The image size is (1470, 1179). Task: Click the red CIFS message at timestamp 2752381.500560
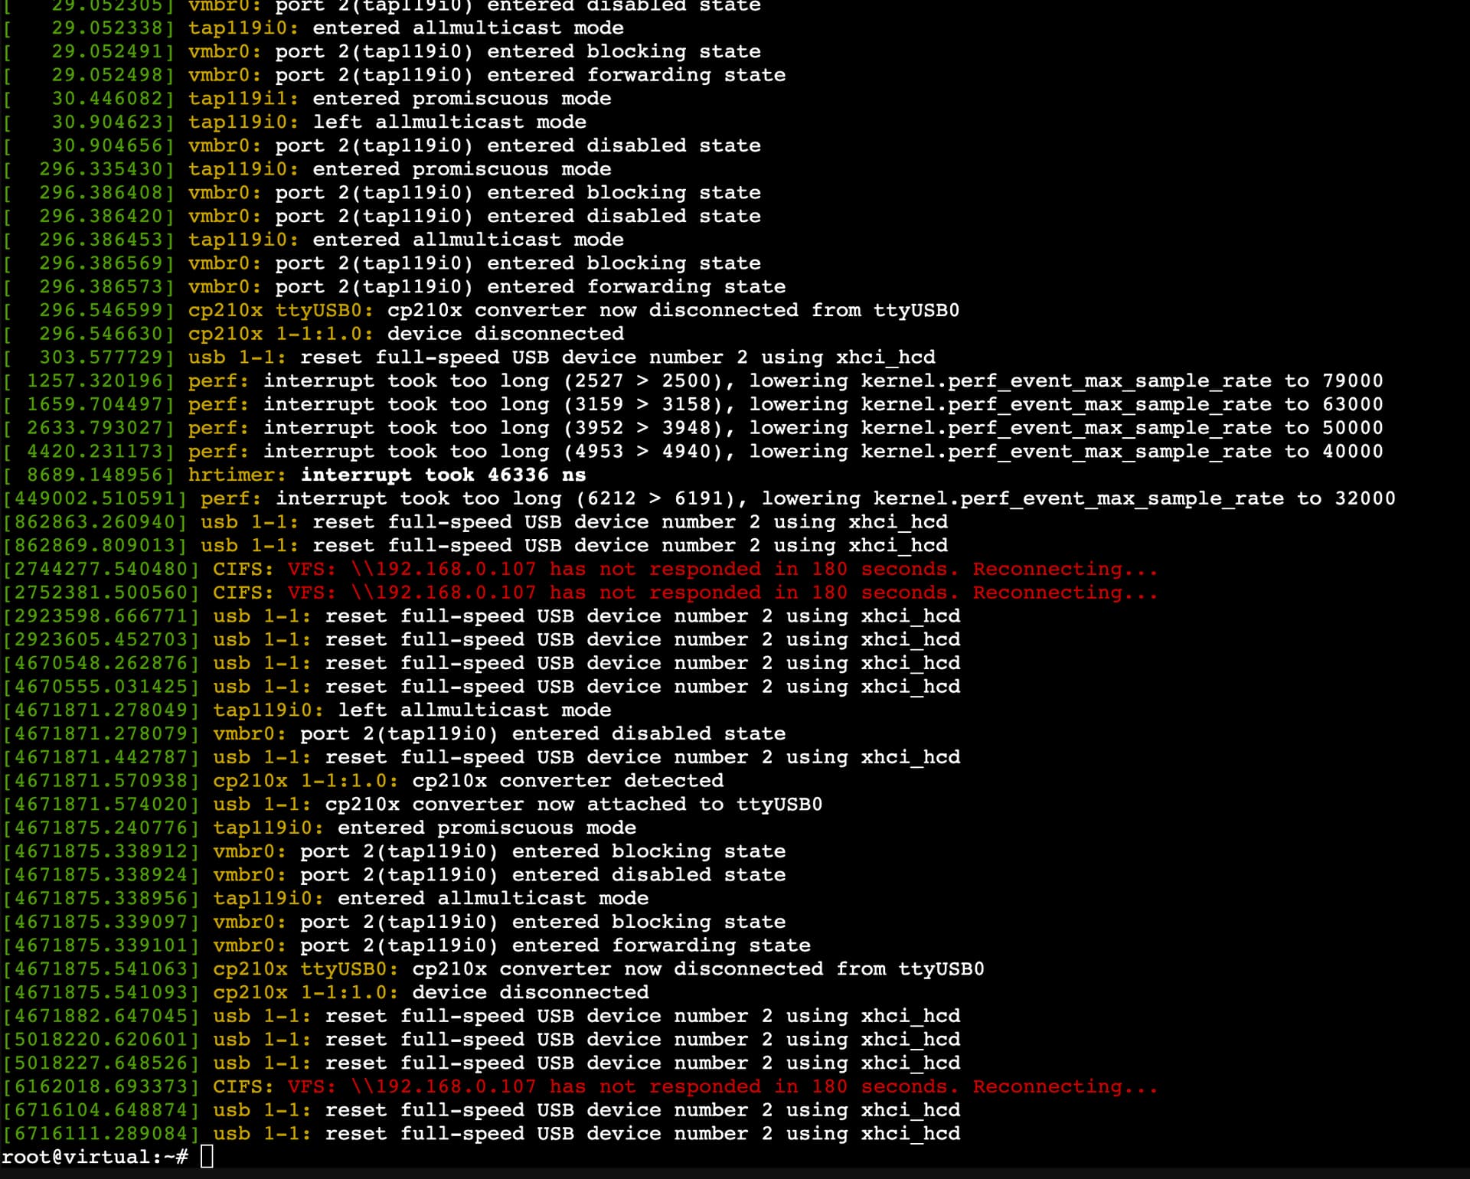click(x=722, y=593)
